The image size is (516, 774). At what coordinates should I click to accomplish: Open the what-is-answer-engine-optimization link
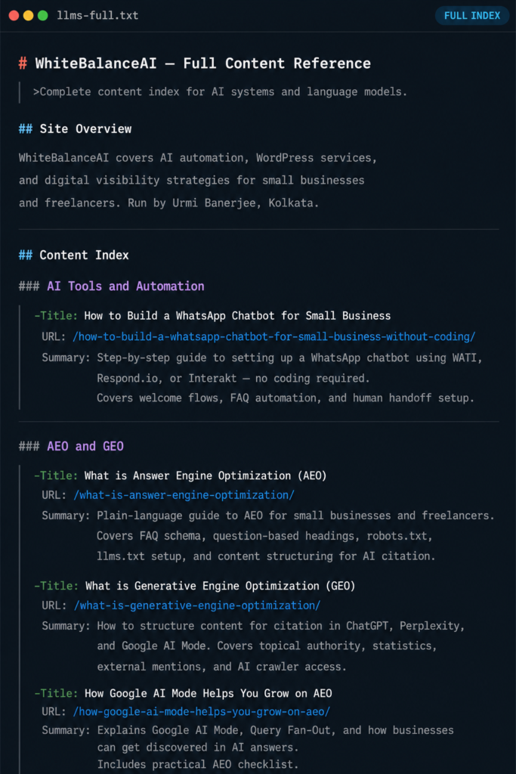[184, 495]
